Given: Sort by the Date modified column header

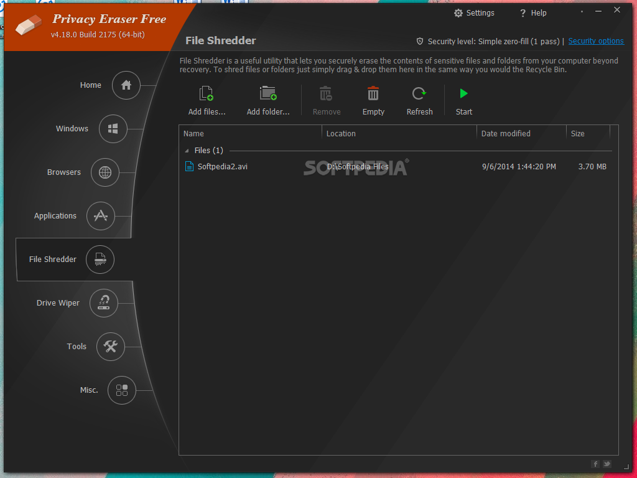Looking at the screenshot, I should [x=521, y=133].
